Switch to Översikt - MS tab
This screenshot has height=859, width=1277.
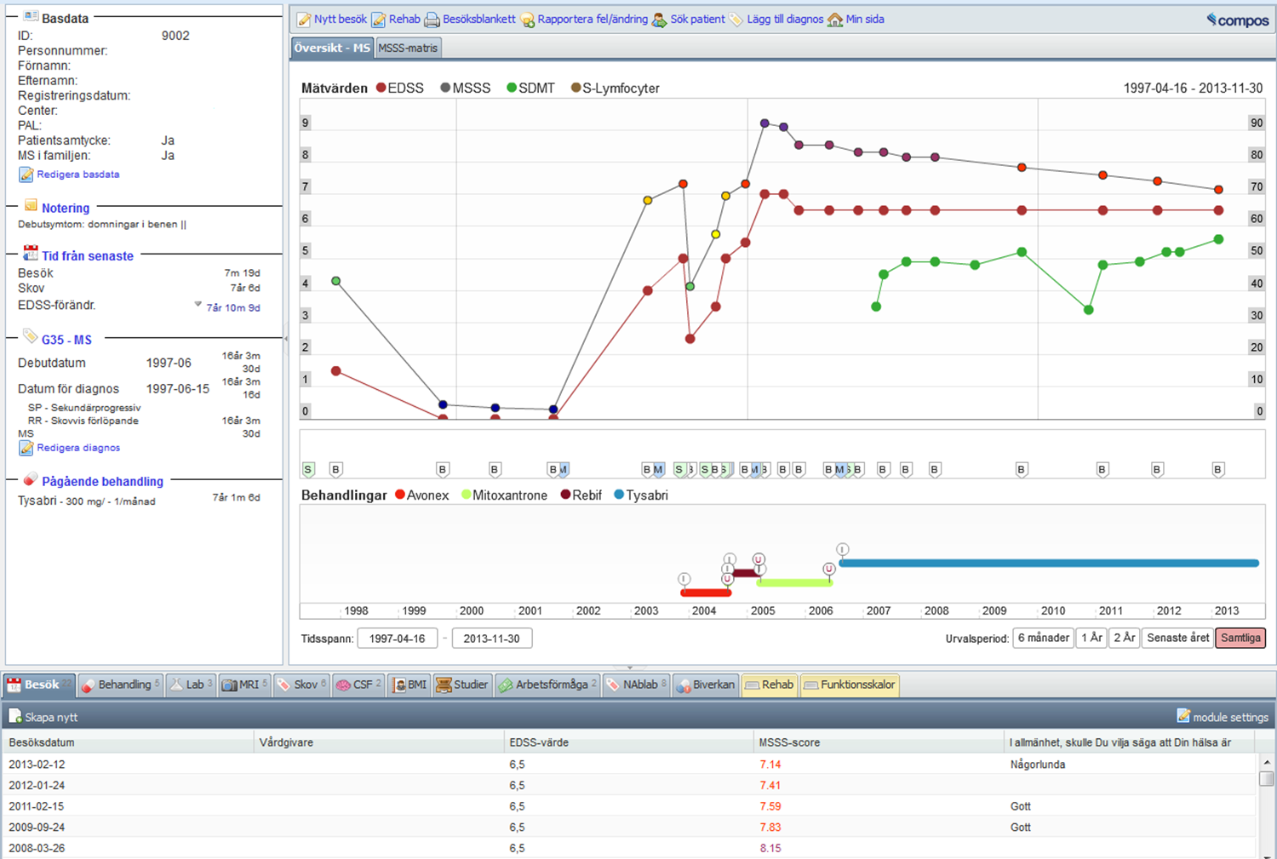332,48
